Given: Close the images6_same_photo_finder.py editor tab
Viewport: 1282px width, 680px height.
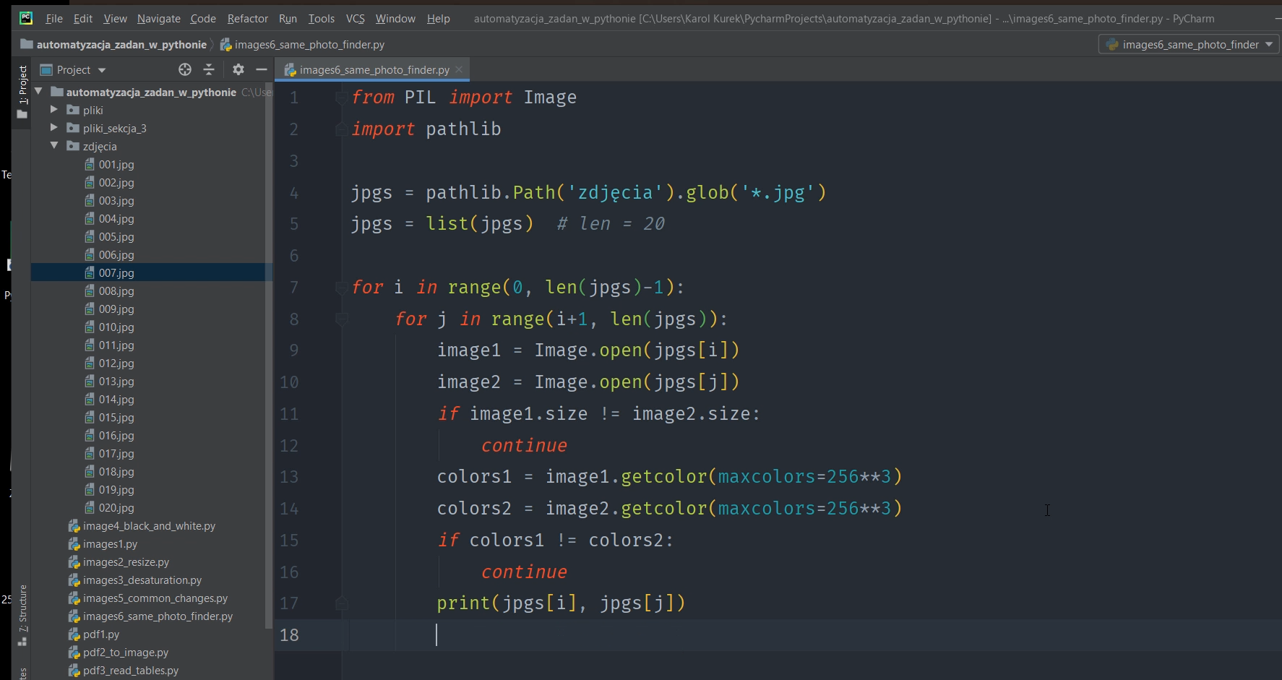Looking at the screenshot, I should 459,69.
